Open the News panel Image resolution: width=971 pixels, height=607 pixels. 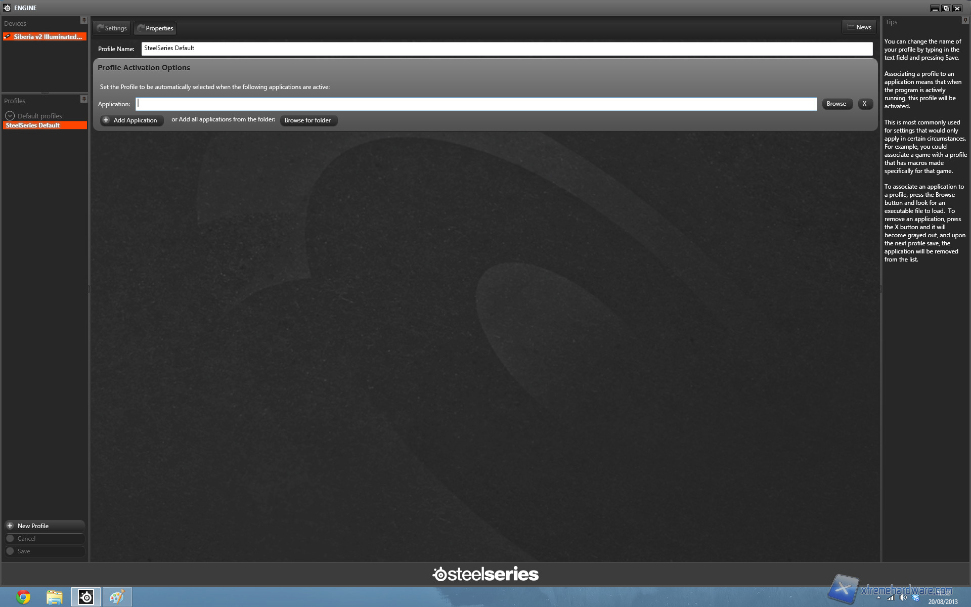859,27
